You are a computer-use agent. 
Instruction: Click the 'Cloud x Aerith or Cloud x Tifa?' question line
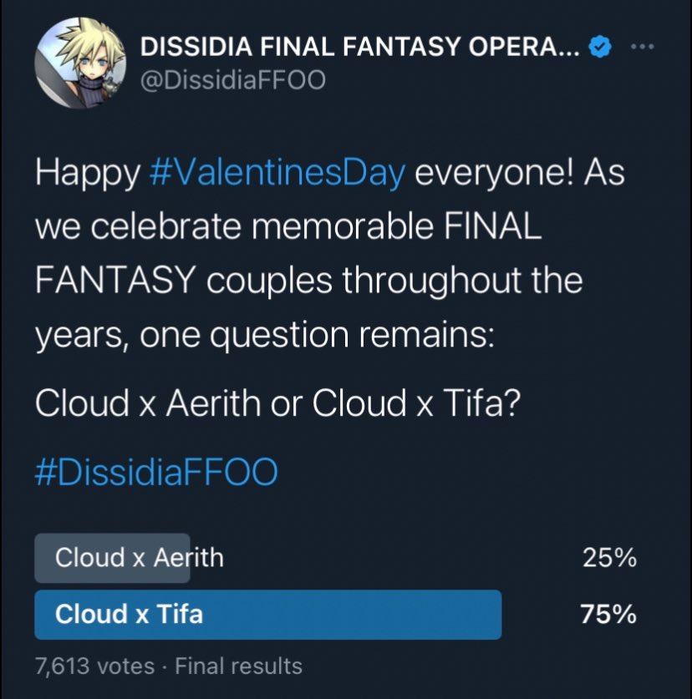tap(278, 403)
